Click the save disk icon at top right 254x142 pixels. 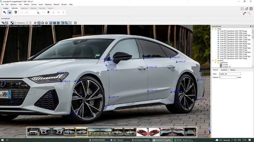pos(251,9)
